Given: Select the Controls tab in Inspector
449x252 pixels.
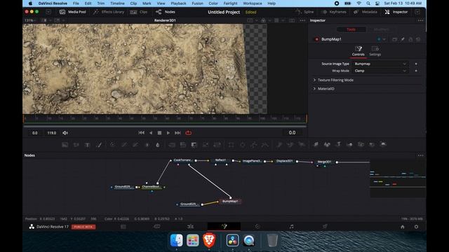Looking at the screenshot, I should (358, 51).
